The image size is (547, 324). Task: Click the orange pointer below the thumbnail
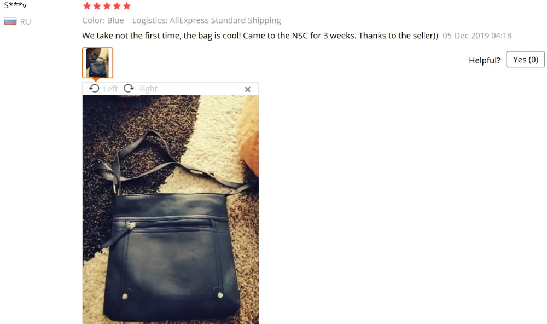(96, 80)
